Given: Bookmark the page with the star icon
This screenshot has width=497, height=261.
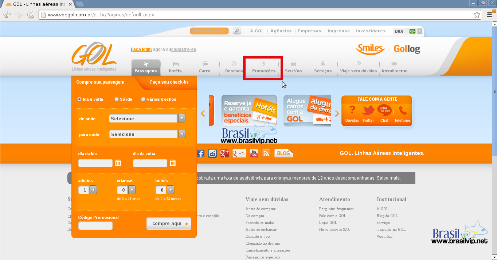Looking at the screenshot, I should 477,15.
